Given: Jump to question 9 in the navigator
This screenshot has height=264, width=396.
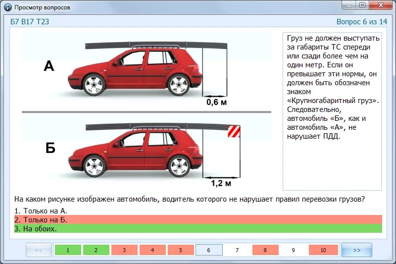Looking at the screenshot, I should [x=293, y=250].
